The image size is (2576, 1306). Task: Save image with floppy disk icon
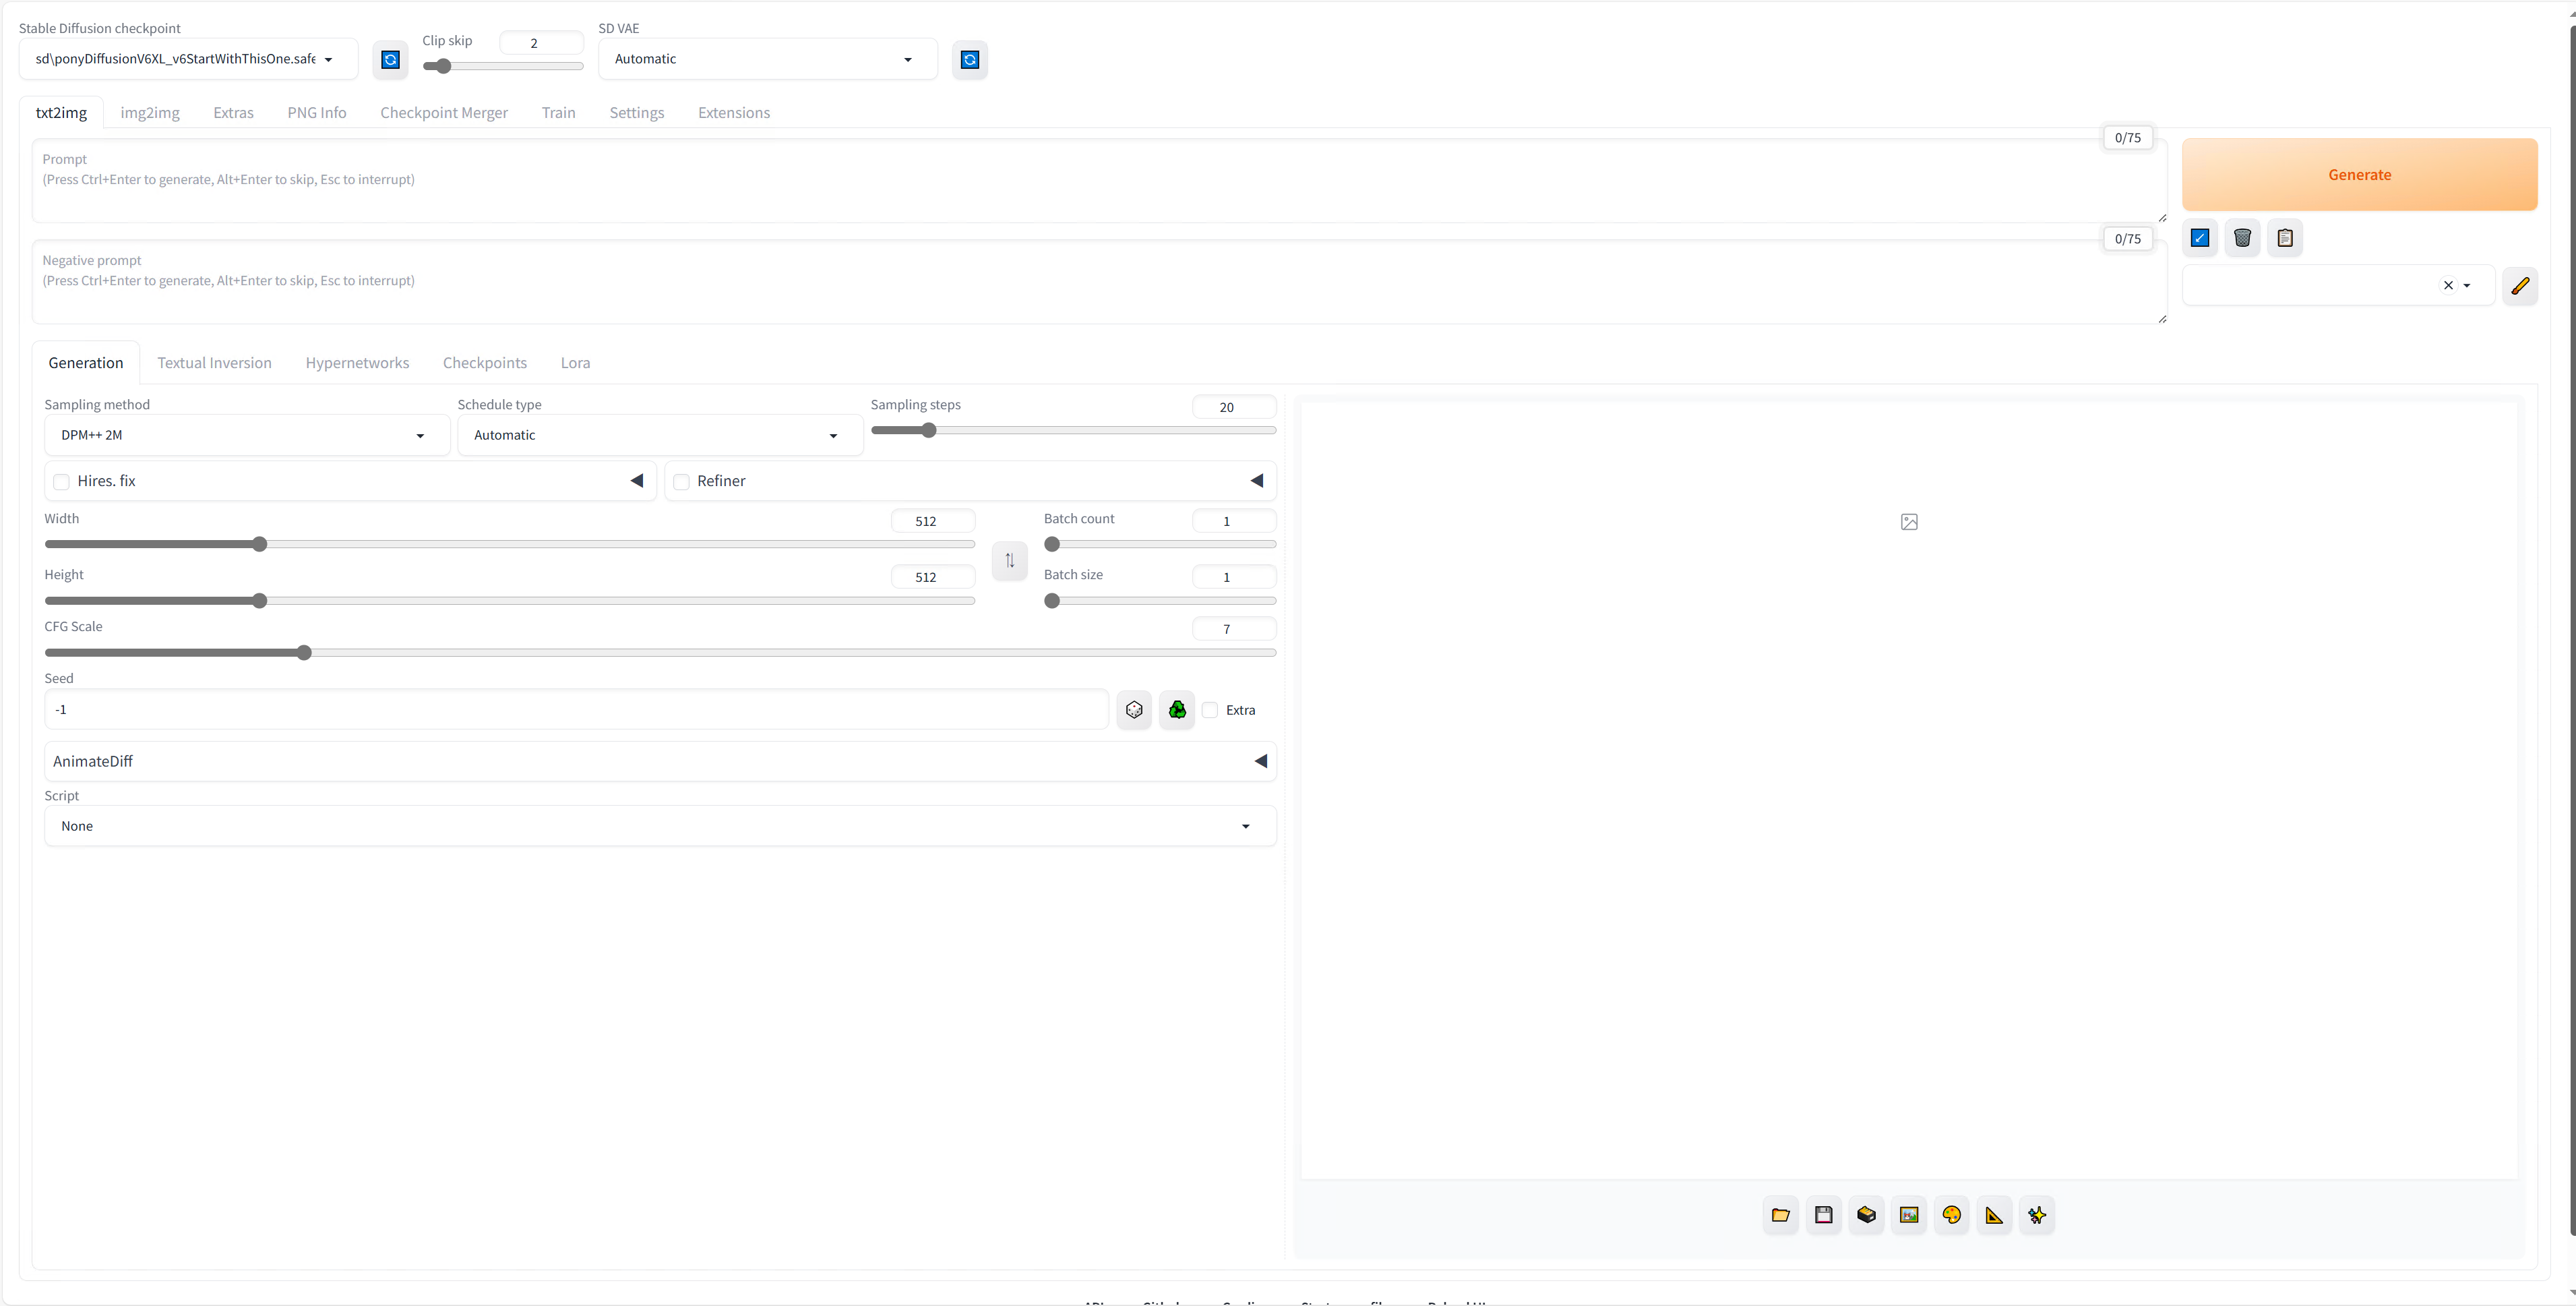[1823, 1215]
